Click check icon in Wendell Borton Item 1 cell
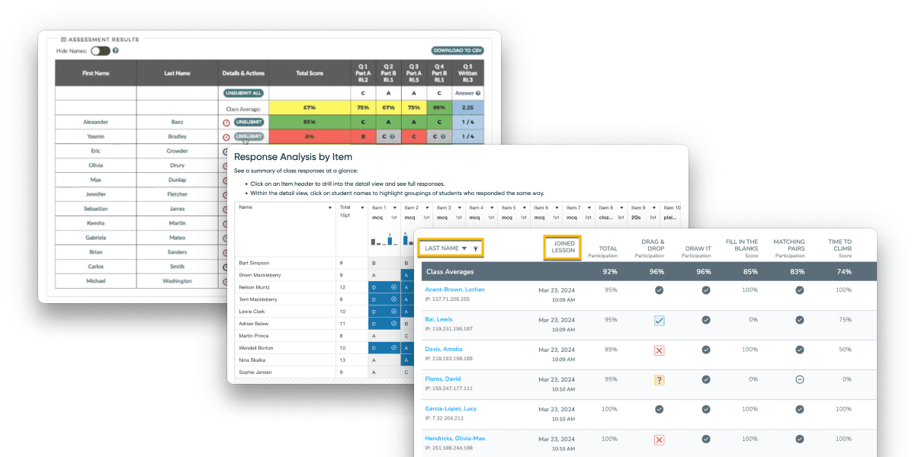Image resolution: width=915 pixels, height=457 pixels. pyautogui.click(x=393, y=348)
